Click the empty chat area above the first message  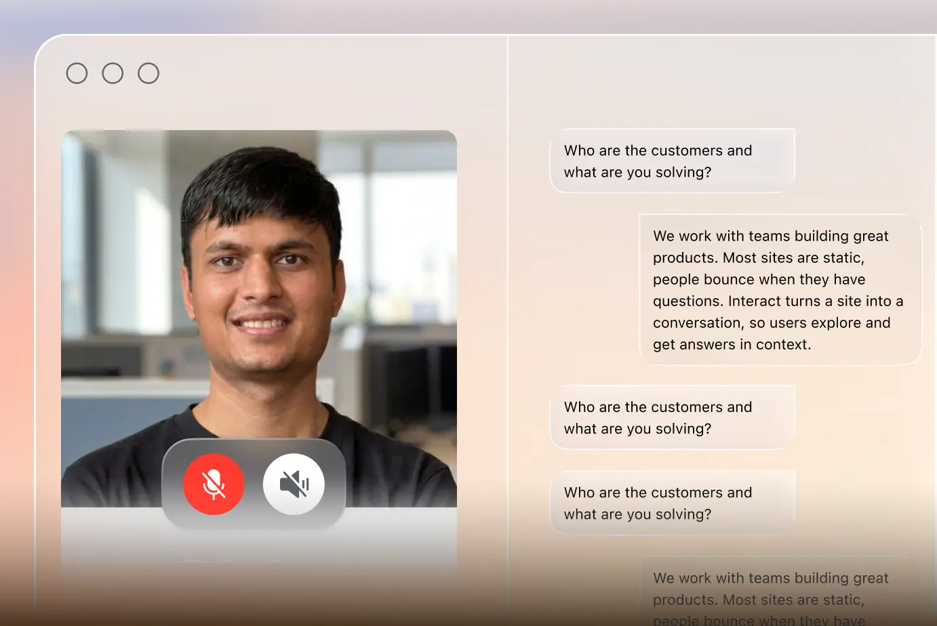click(x=722, y=81)
